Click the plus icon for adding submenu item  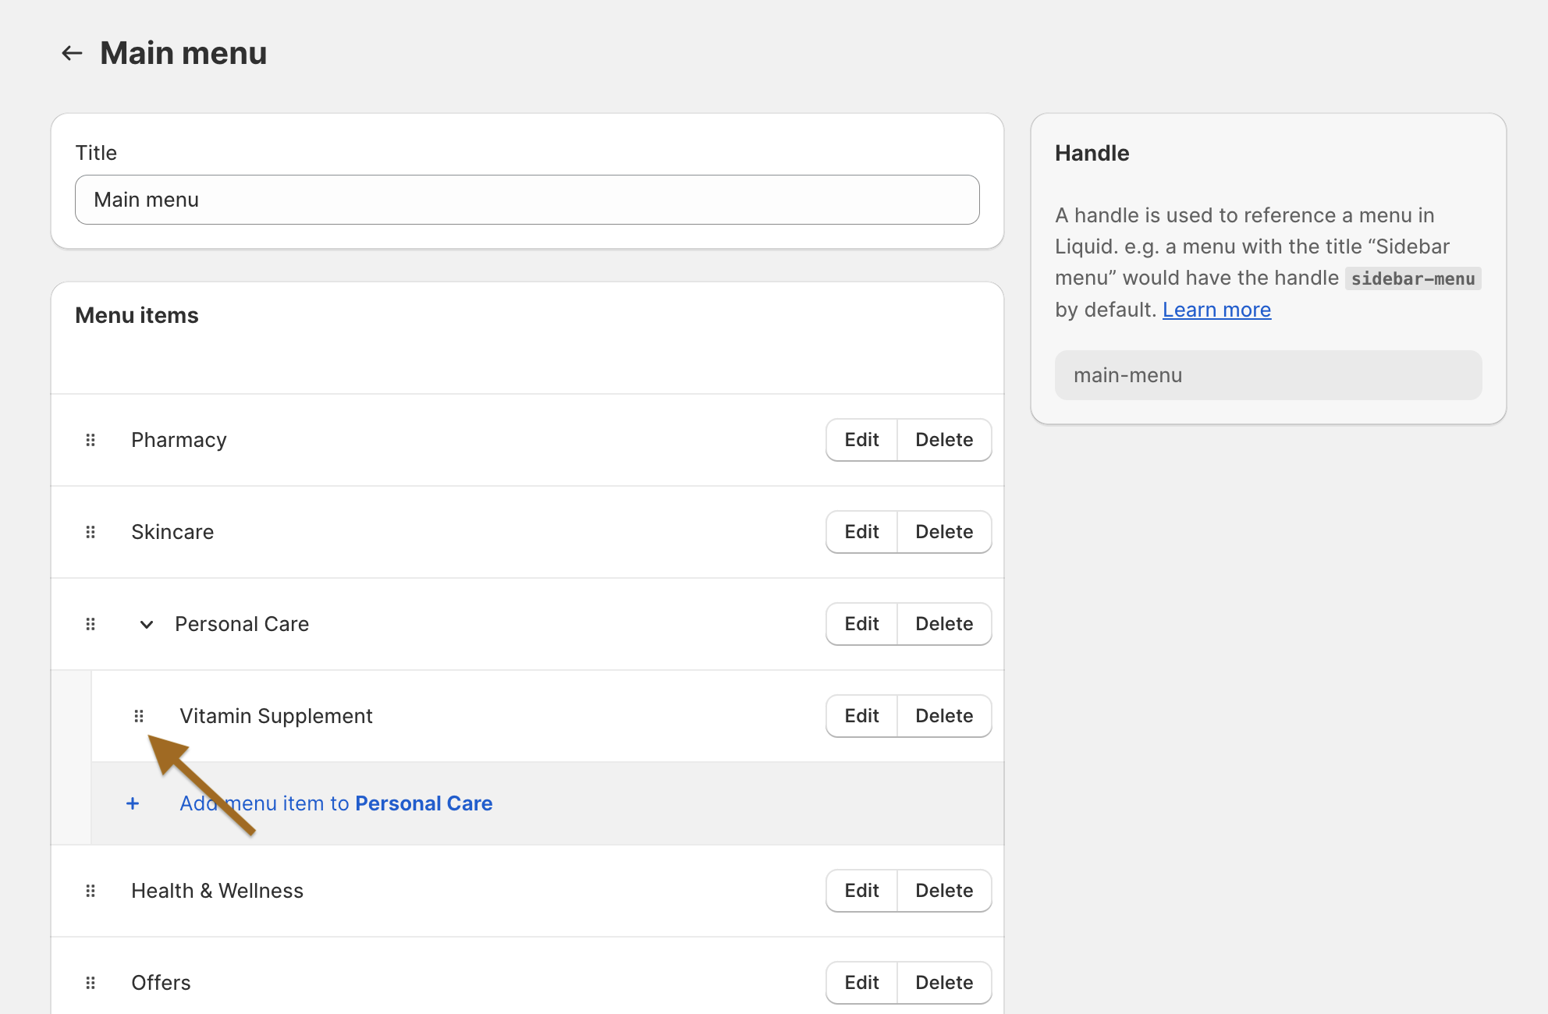coord(133,803)
